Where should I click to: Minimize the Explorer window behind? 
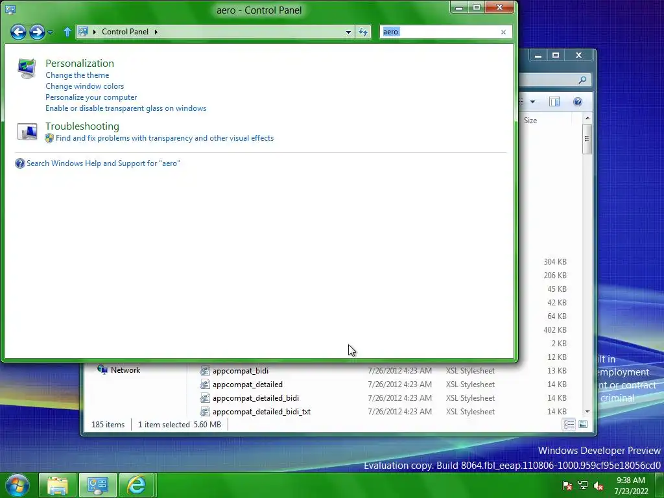click(x=538, y=56)
